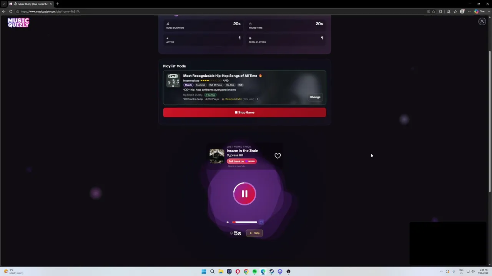Screen dimensions: 492x276
Task: Skip the current round
Action: pos(254,233)
